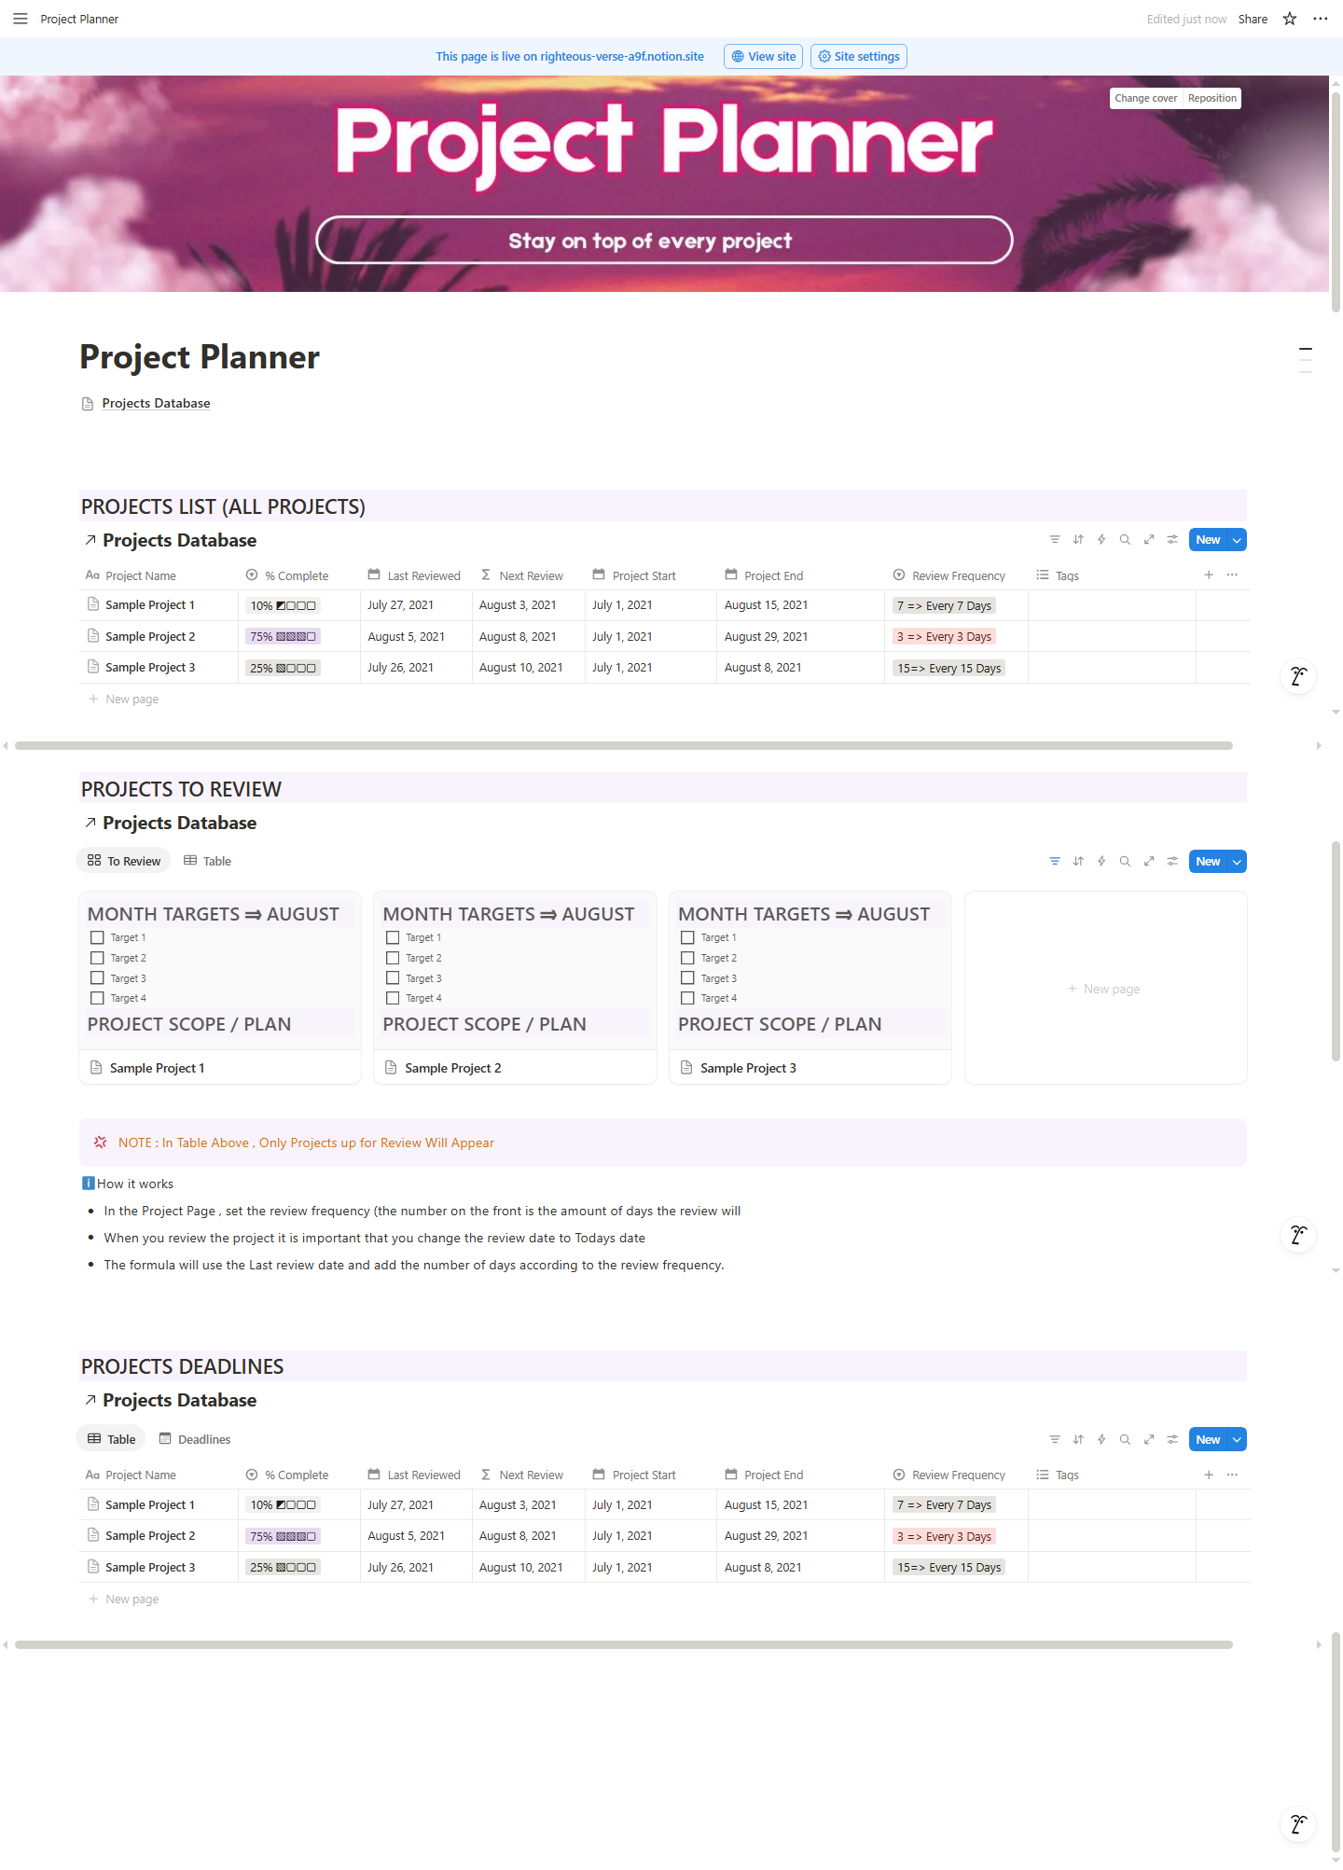Expand New button dropdown in Projects To Review

pyautogui.click(x=1237, y=862)
